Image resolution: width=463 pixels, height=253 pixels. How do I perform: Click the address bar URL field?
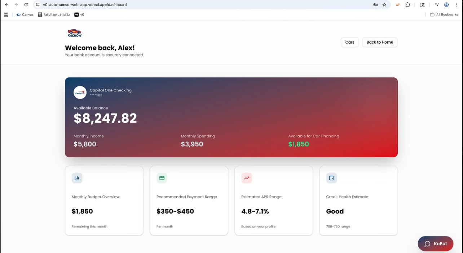point(206,5)
